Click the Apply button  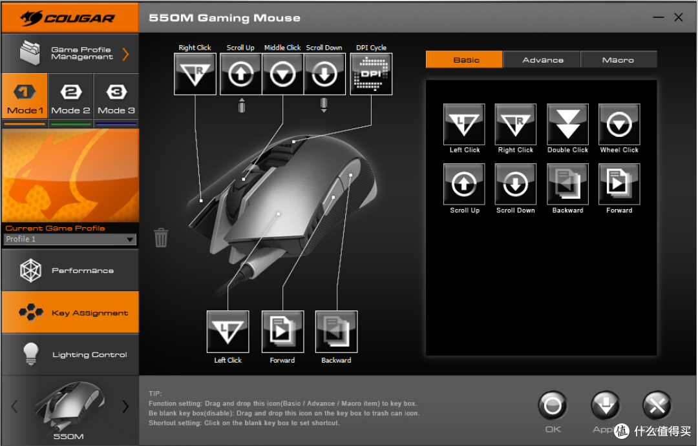point(606,405)
